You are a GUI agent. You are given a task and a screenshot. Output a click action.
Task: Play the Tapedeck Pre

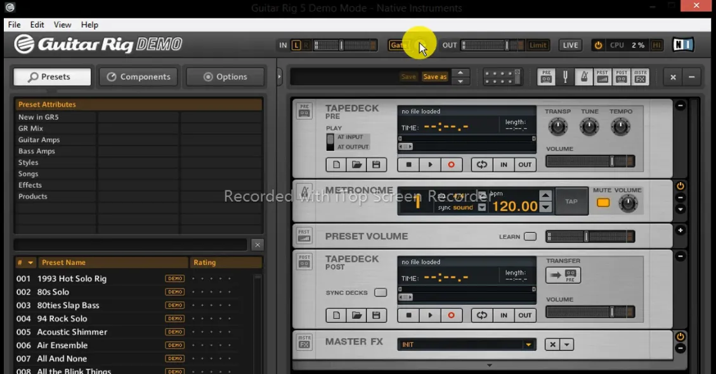[x=430, y=165]
